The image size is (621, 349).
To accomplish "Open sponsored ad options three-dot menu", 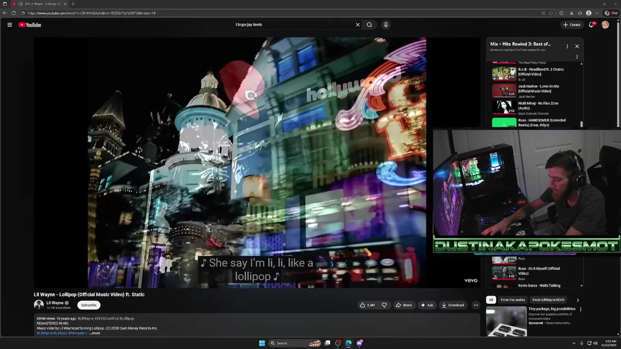I will point(580,309).
